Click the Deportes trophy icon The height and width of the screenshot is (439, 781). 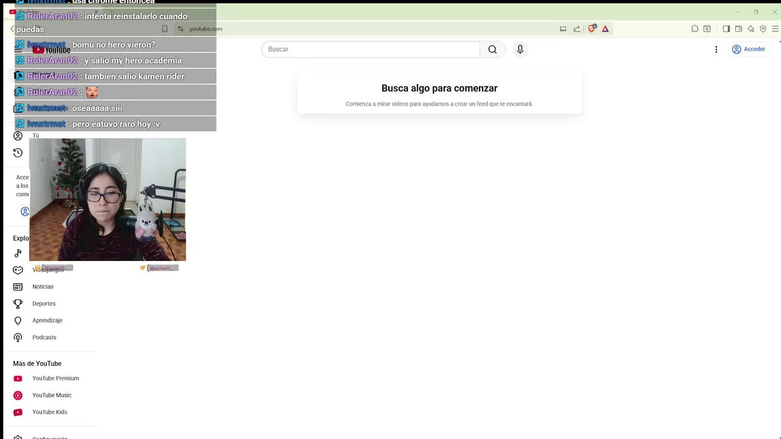(x=18, y=304)
